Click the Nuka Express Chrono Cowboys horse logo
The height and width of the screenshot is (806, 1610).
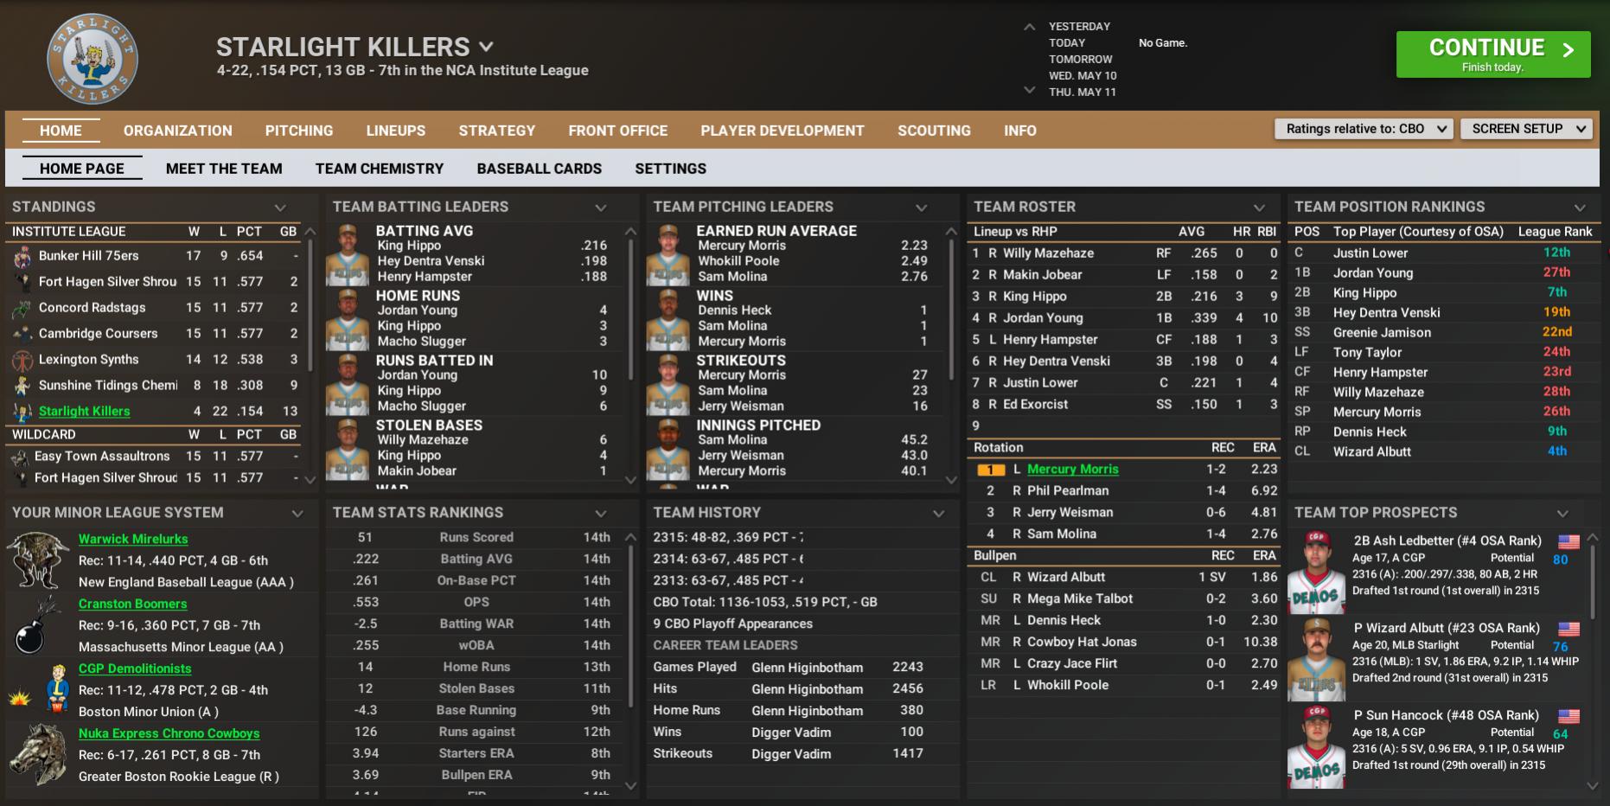pyautogui.click(x=38, y=754)
